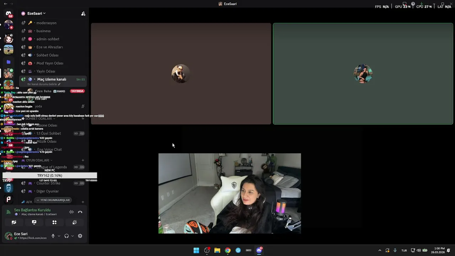Open the Windows Start menu
The image size is (455, 256).
click(196, 250)
